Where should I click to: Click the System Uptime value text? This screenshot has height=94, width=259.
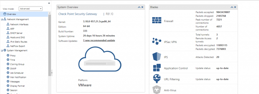(x=99, y=36)
